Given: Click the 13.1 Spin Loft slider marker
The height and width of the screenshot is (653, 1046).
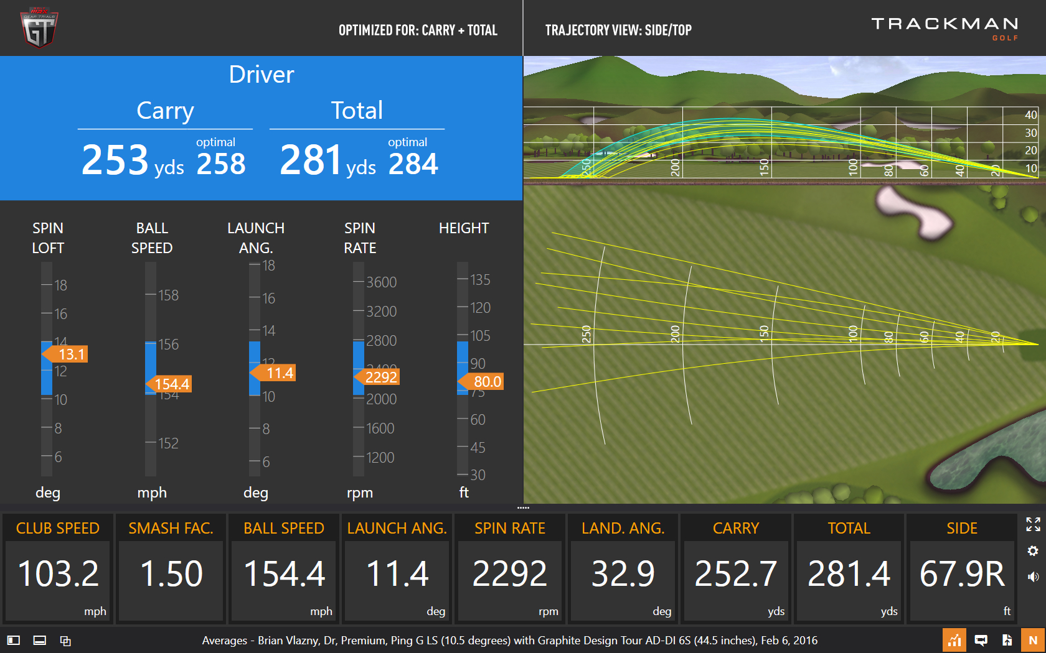Looking at the screenshot, I should [x=65, y=354].
